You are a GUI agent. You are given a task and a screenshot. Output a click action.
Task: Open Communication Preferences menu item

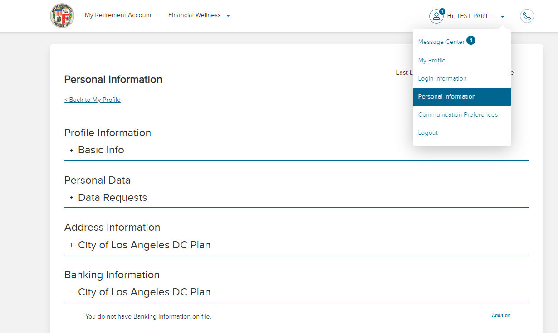(x=458, y=114)
